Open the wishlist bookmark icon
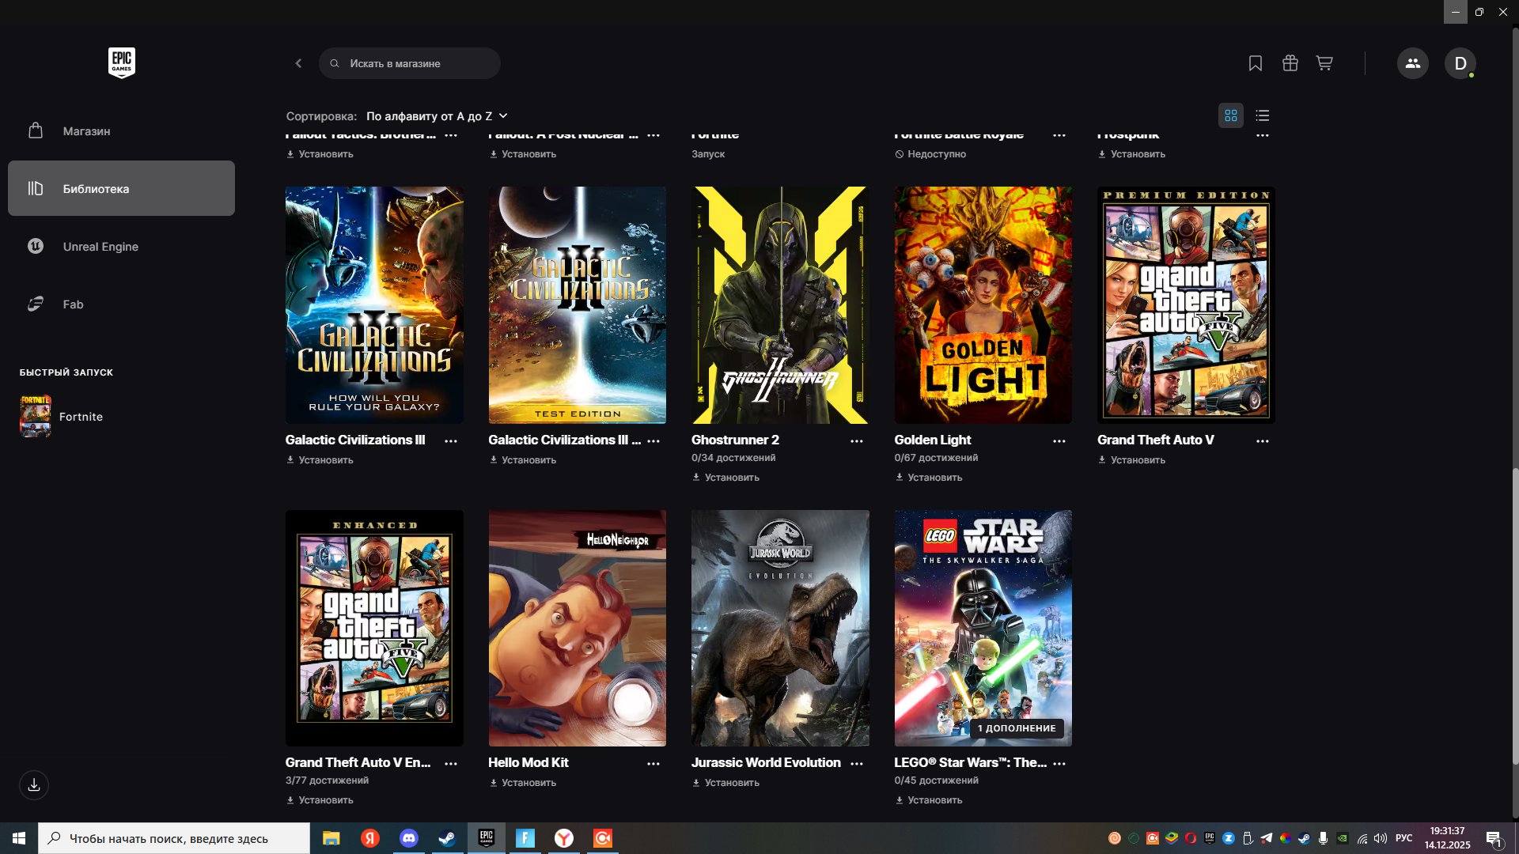 pos(1255,63)
